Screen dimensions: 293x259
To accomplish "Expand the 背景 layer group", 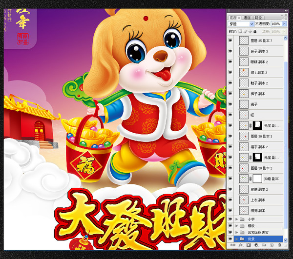I will point(237,239).
